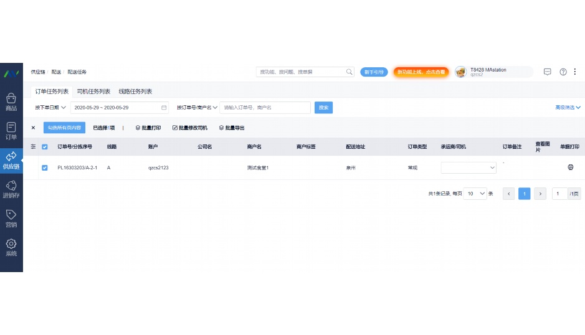The height and width of the screenshot is (335, 585).
Task: Click the orange 新功能上线 button
Action: click(421, 72)
